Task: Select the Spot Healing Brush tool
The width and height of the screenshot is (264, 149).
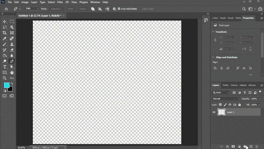Action: click(x=12, y=39)
